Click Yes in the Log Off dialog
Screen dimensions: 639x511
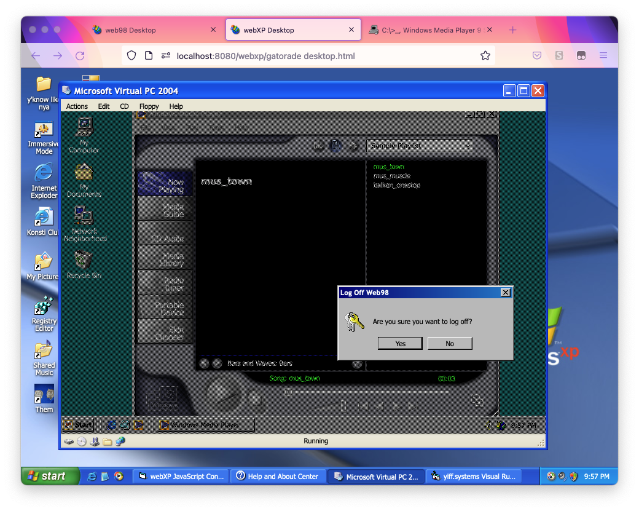(x=400, y=343)
